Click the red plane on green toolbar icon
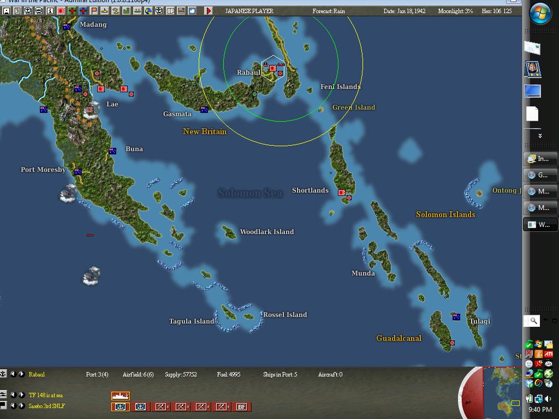Viewport: 559px width, 419px height. [72, 11]
